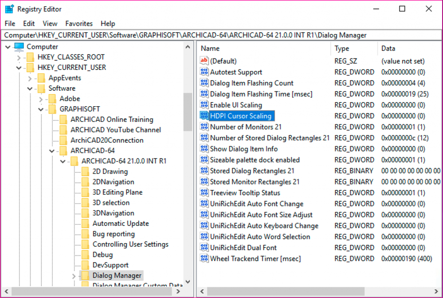Collapse the GRAPHISOFT key

tap(41, 109)
